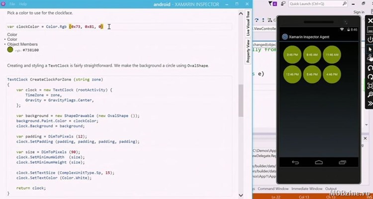Tap the 8:46 AM clock circle
Image resolution: width=373 pixels, height=199 pixels.
pos(312,55)
